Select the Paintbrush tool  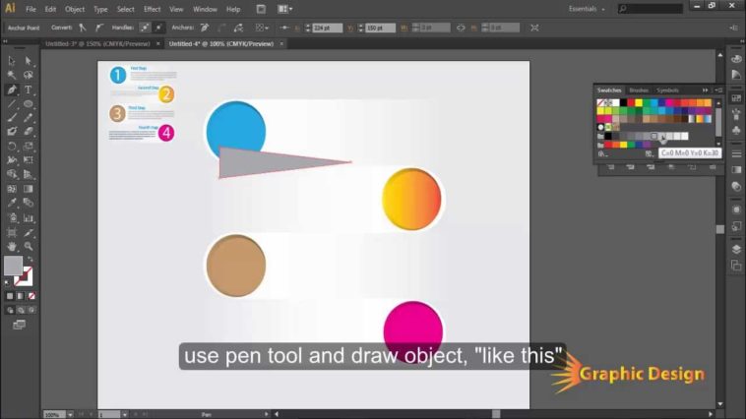12,117
